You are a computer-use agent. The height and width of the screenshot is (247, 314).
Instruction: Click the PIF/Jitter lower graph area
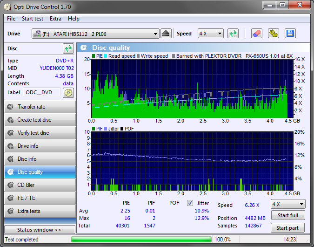[192, 161]
